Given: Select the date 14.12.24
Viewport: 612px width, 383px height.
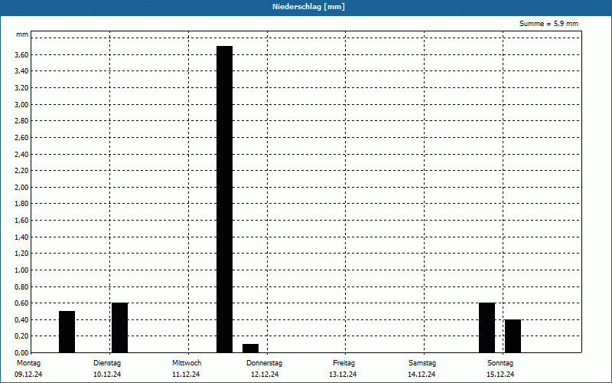Looking at the screenshot, I should tap(422, 375).
